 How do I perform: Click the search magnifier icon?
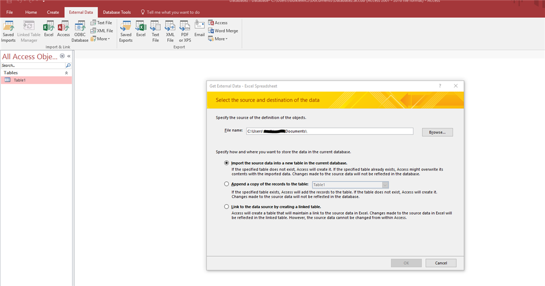(68, 65)
